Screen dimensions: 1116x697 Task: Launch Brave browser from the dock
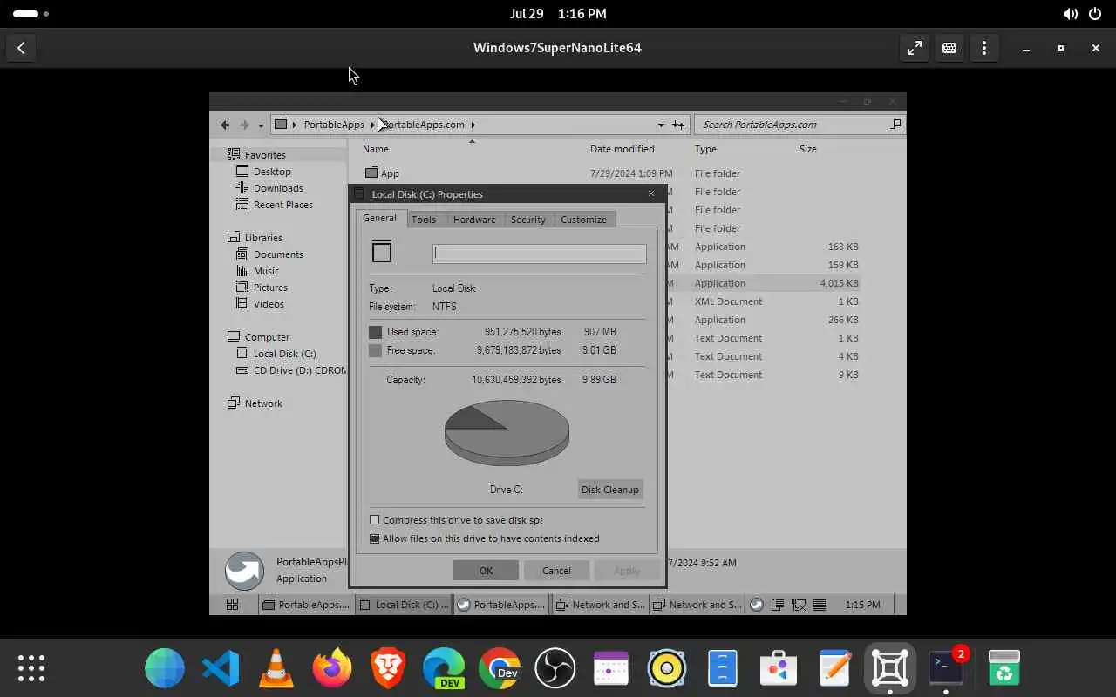point(388,669)
